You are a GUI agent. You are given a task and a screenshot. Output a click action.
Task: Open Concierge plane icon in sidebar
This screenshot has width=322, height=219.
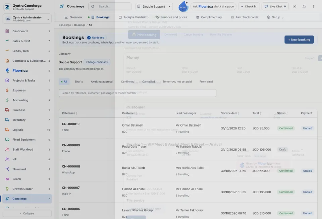pos(7,199)
